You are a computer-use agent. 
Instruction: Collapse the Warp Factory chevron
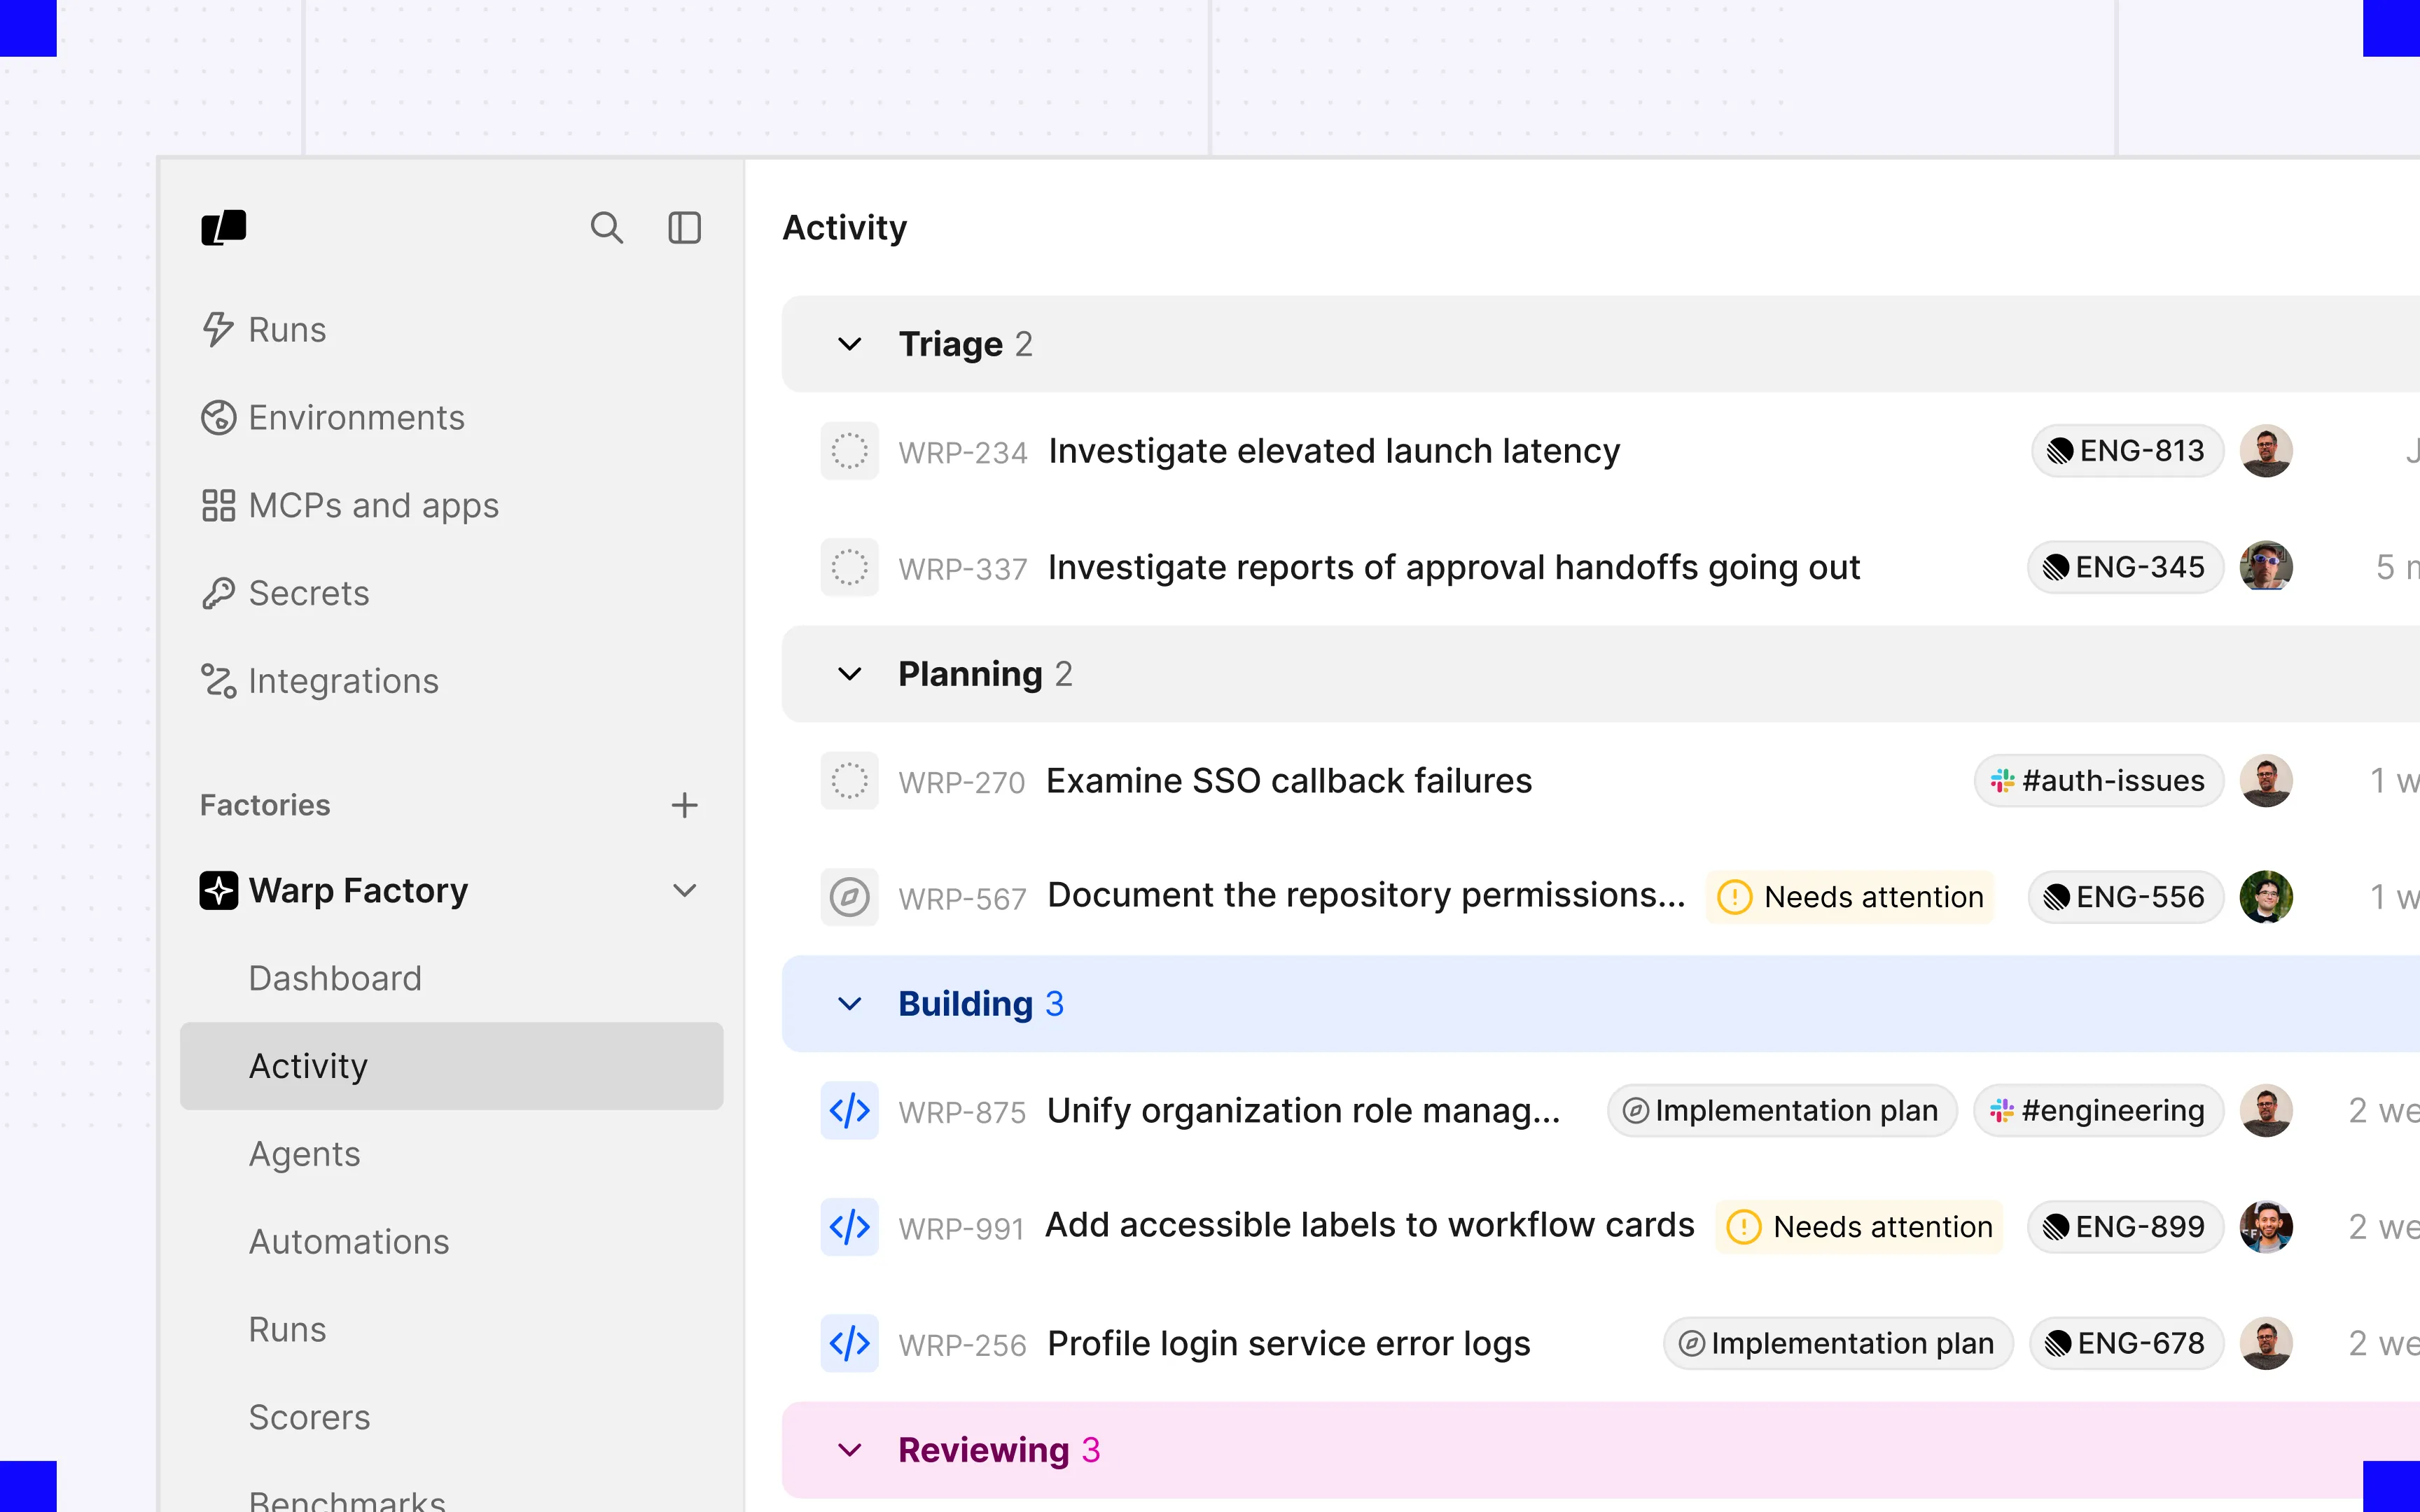click(684, 890)
